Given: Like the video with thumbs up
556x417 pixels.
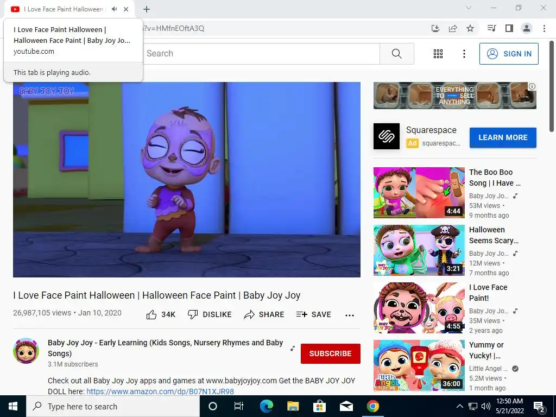Looking at the screenshot, I should pyautogui.click(x=161, y=314).
